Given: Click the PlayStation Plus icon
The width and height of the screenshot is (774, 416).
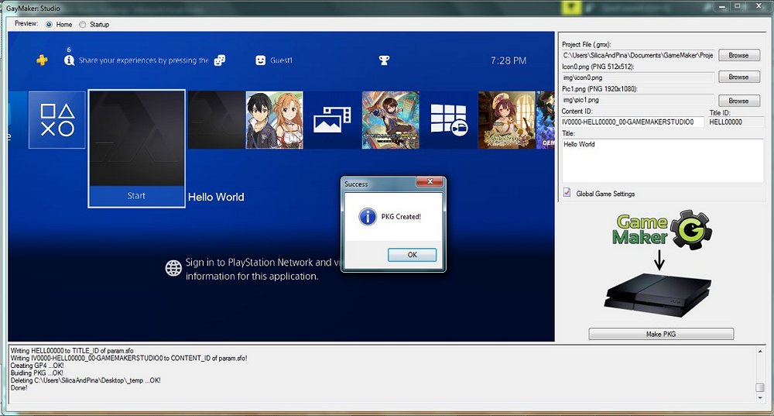Looking at the screenshot, I should [x=42, y=60].
